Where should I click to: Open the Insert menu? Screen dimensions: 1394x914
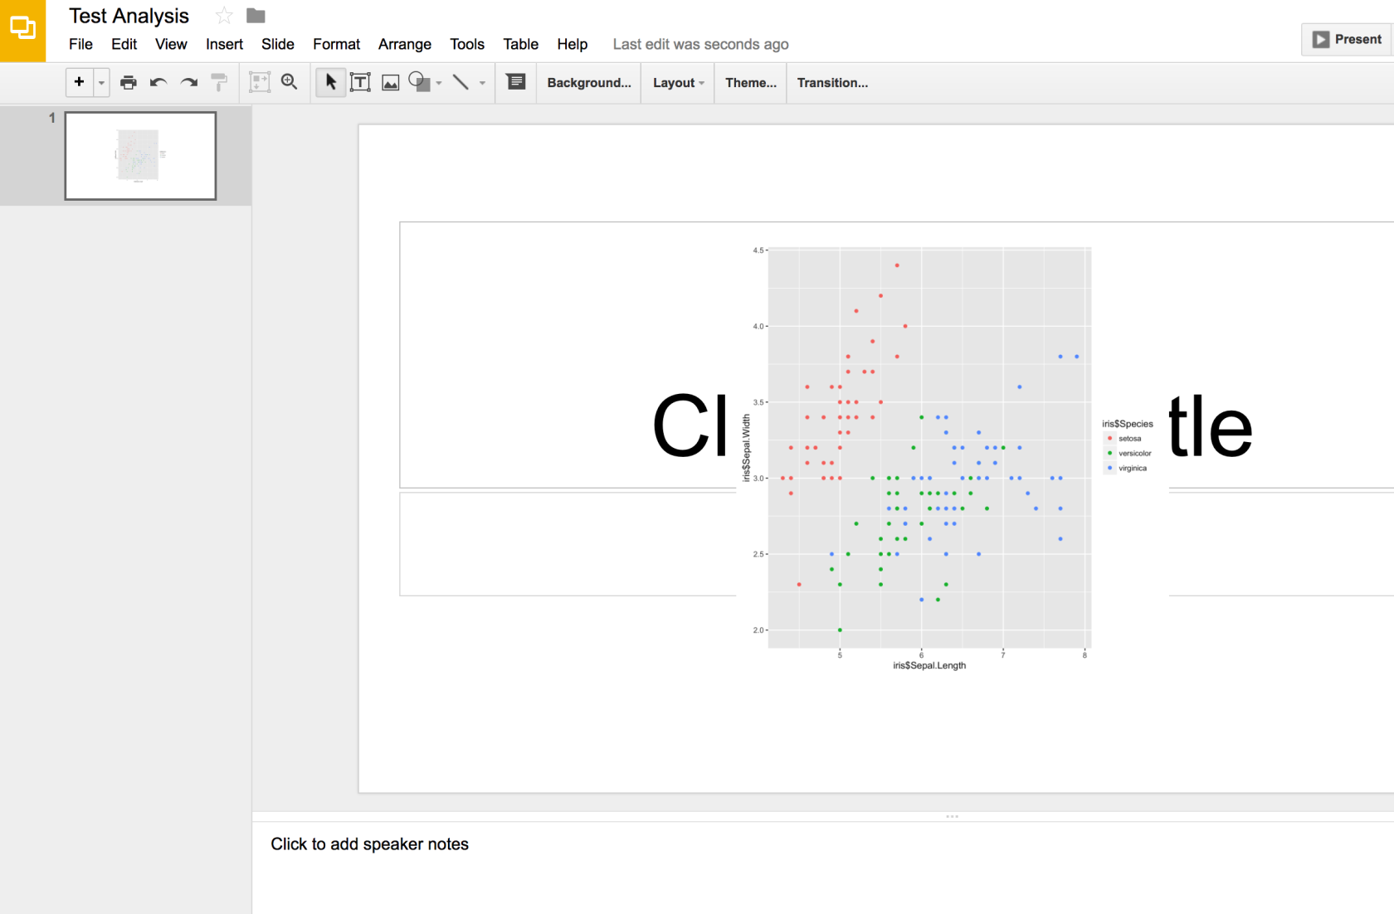pyautogui.click(x=224, y=44)
